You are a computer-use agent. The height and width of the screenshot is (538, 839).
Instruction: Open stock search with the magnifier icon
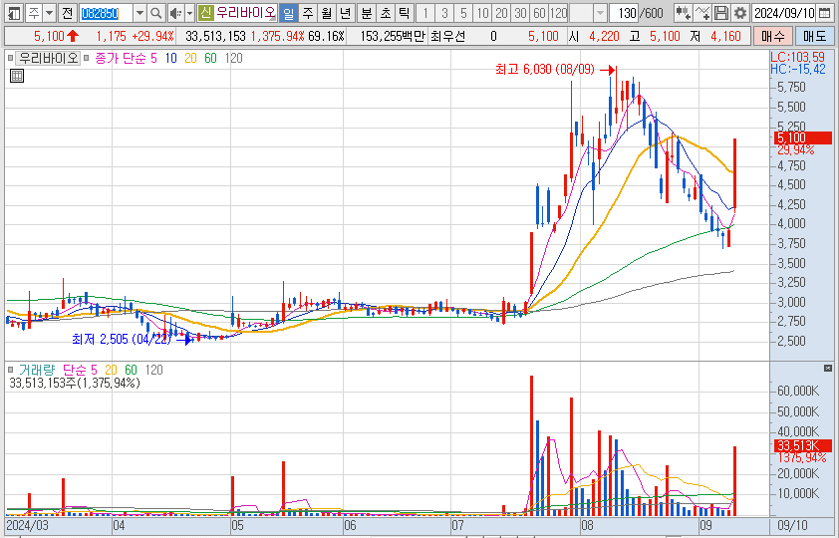pyautogui.click(x=155, y=13)
